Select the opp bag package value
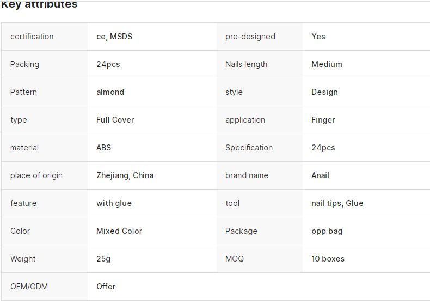Image resolution: width=430 pixels, height=303 pixels. point(327,231)
